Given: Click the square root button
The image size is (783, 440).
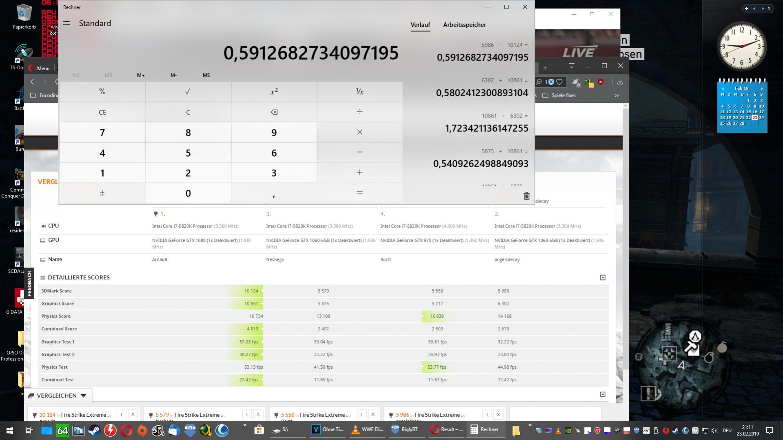Looking at the screenshot, I should (188, 92).
